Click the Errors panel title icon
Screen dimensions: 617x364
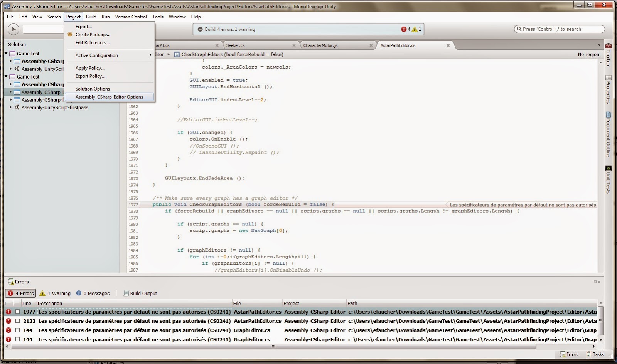pyautogui.click(x=11, y=282)
